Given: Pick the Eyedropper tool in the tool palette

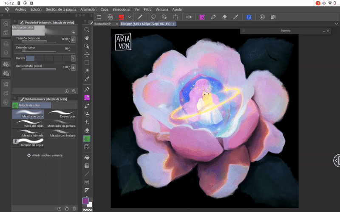Looking at the screenshot, I should [87, 79].
